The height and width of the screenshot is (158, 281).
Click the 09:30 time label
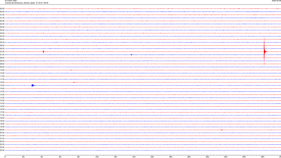2,67
